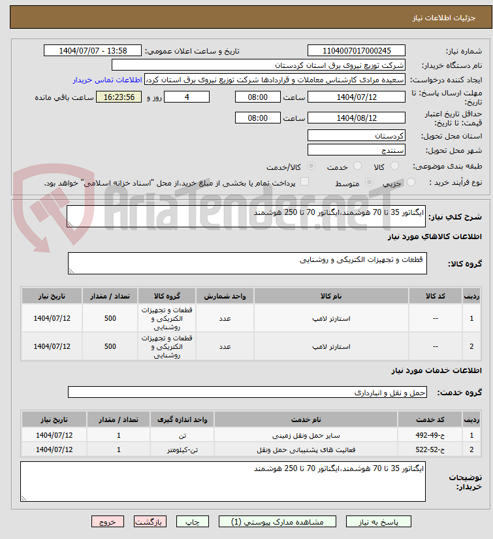493x539 pixels.
Task: Click quantity 500 in goods row 1
Action: point(110,318)
